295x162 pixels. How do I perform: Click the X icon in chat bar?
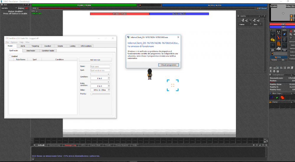tap(257, 145)
